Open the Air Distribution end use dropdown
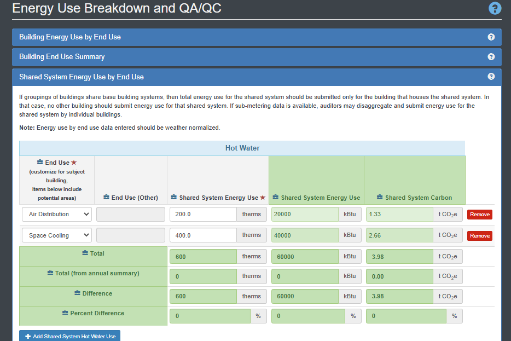 click(57, 214)
